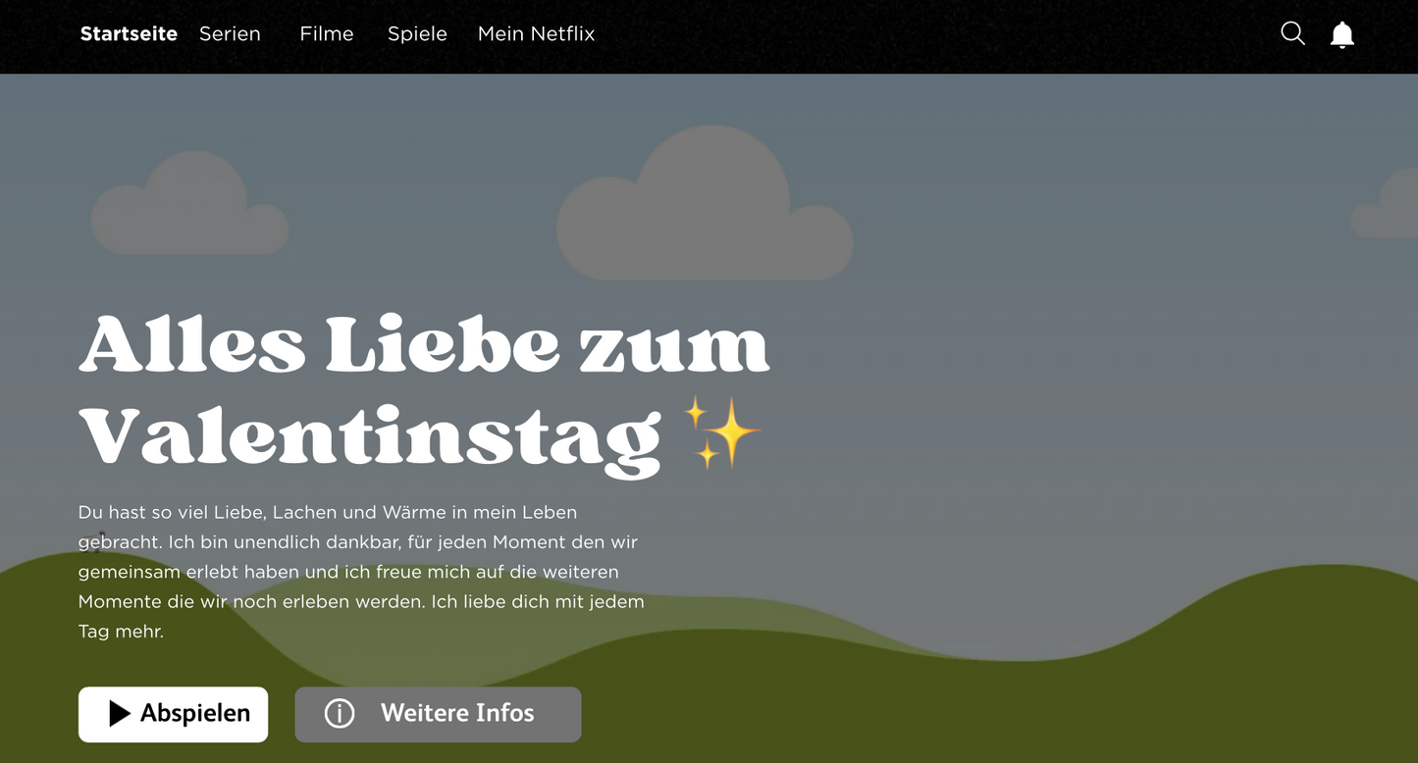The height and width of the screenshot is (763, 1418).
Task: Open the Spiele section
Action: click(417, 33)
